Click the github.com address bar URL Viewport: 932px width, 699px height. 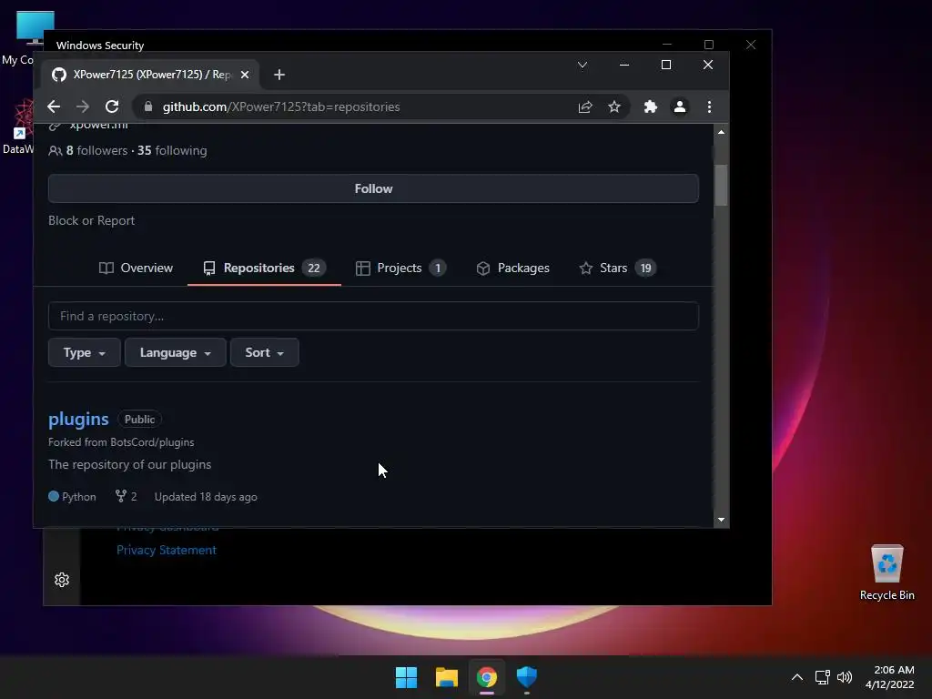(281, 107)
